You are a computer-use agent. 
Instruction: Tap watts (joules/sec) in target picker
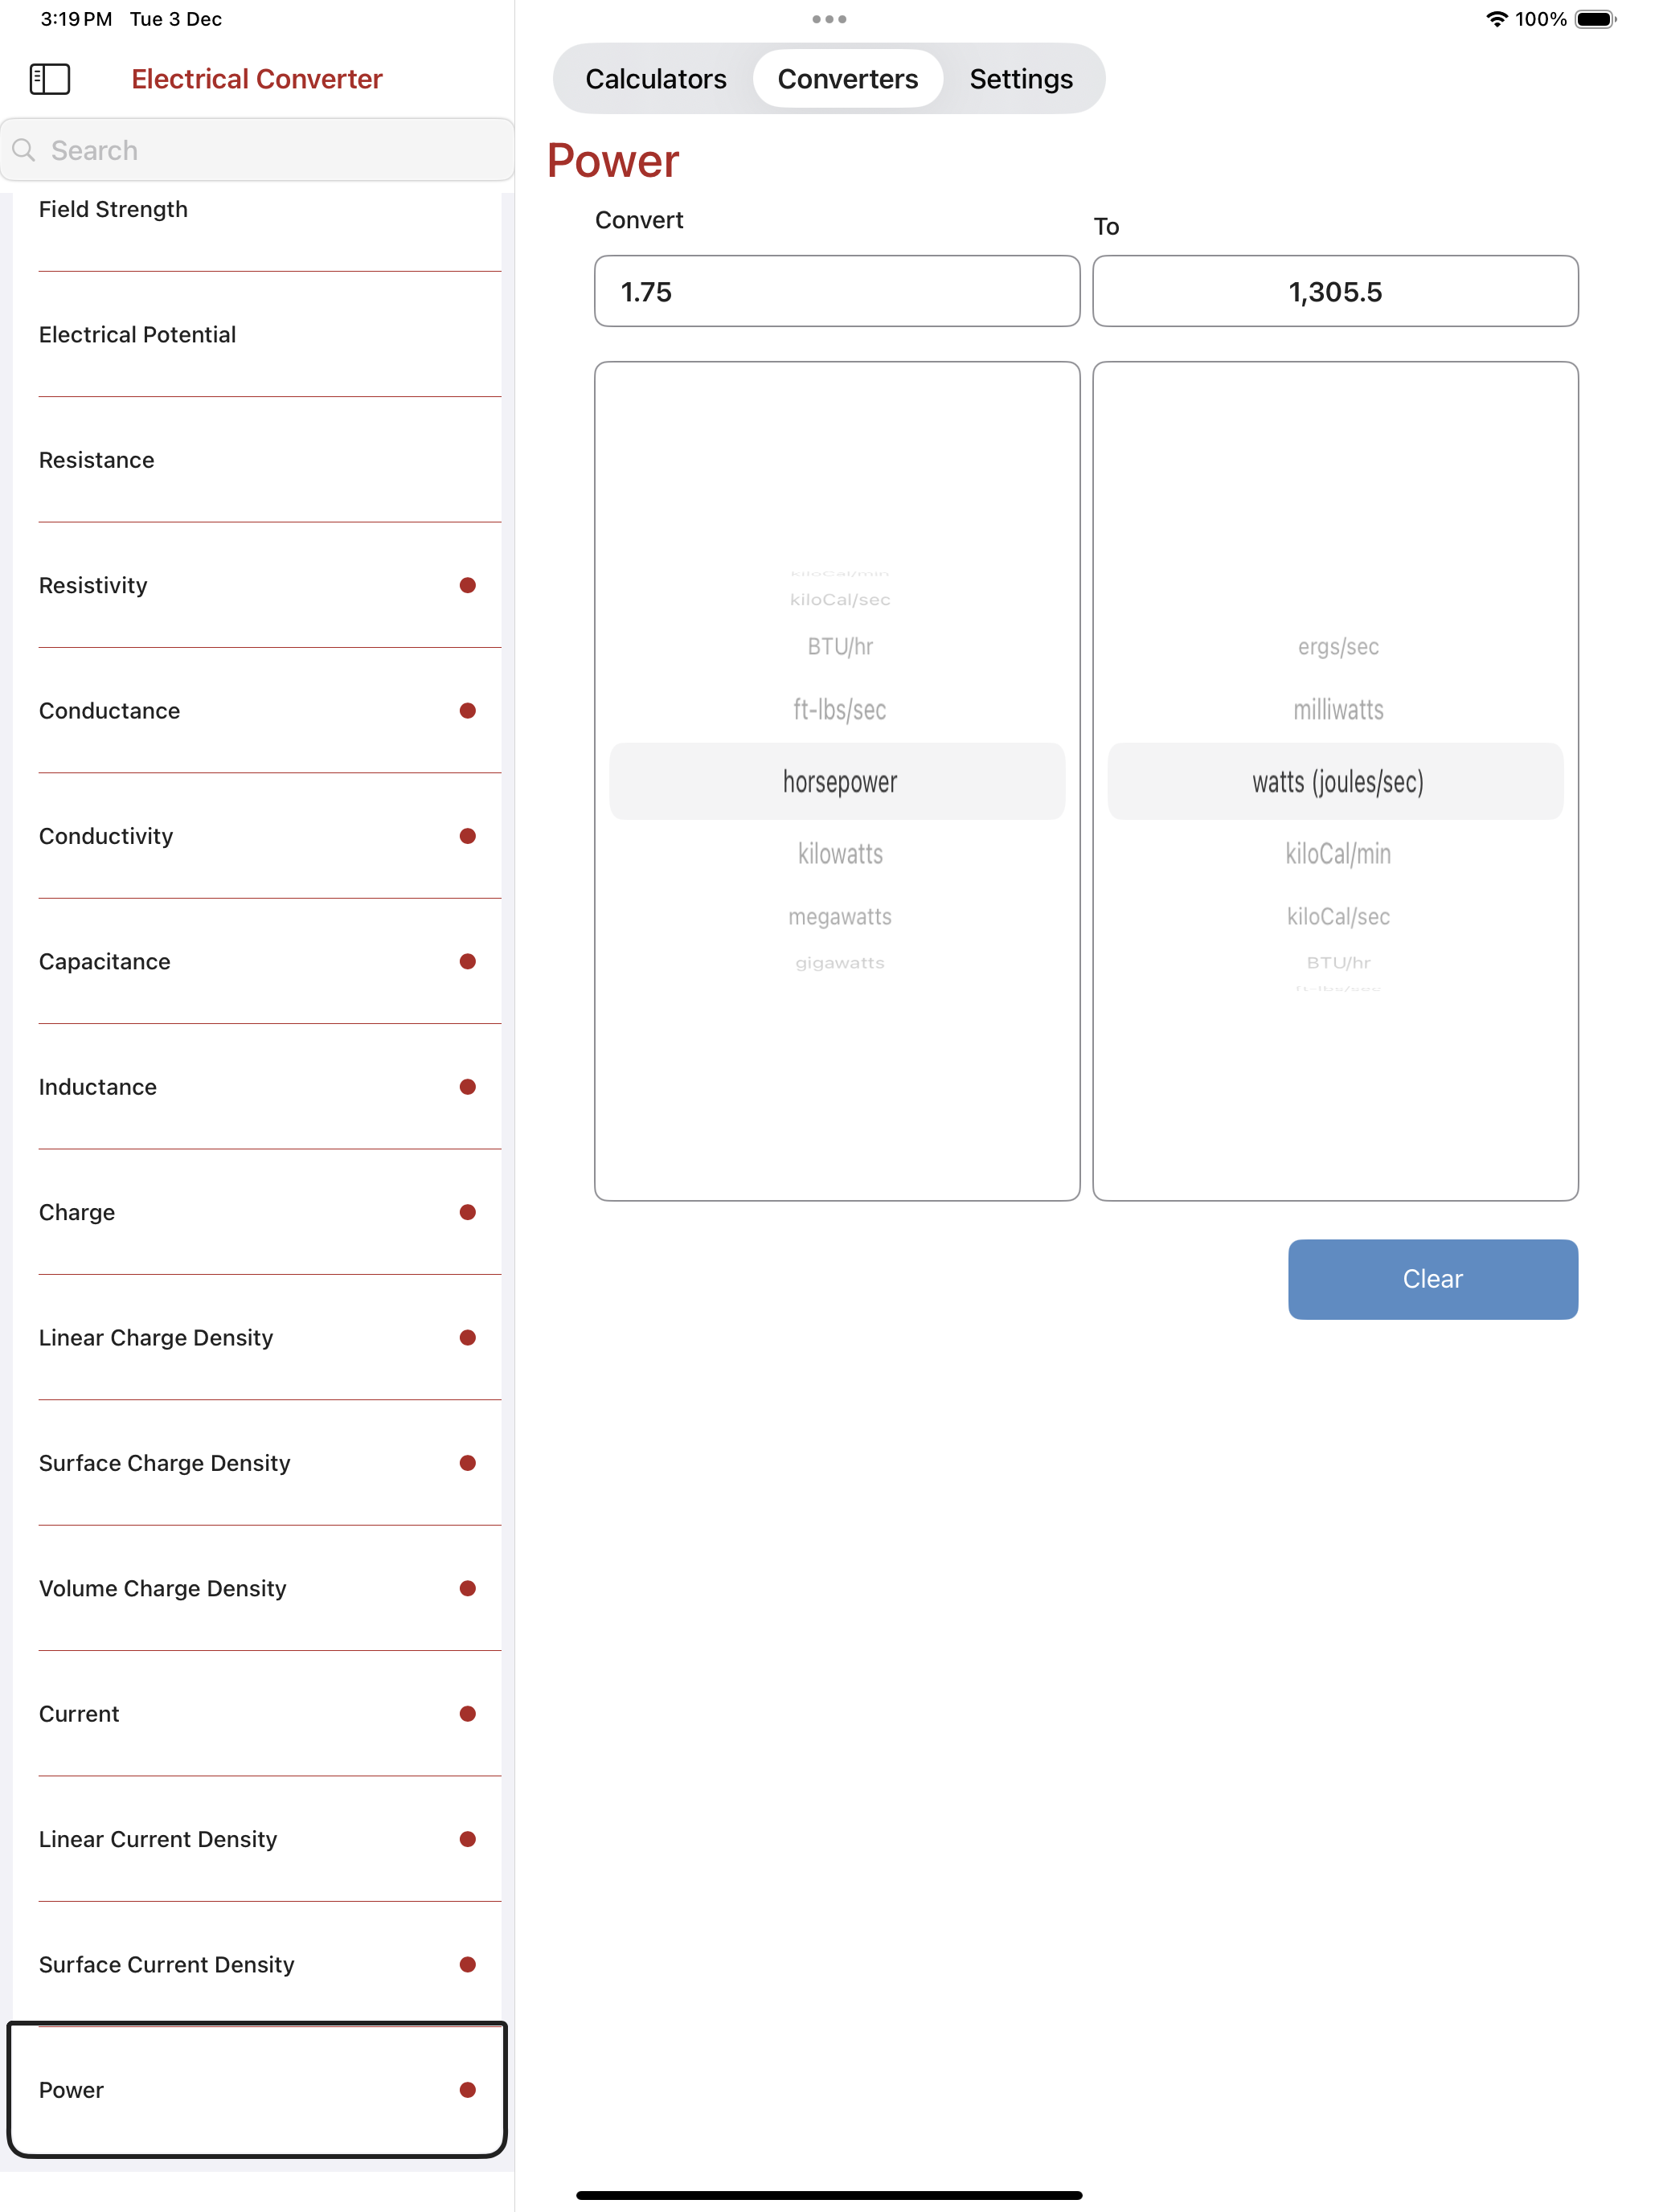coord(1336,782)
